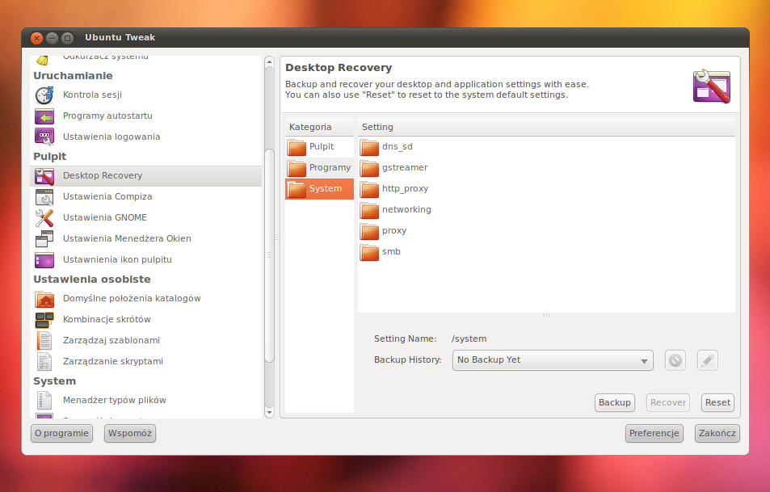
Task: Click the smb folder icon
Action: [369, 252]
